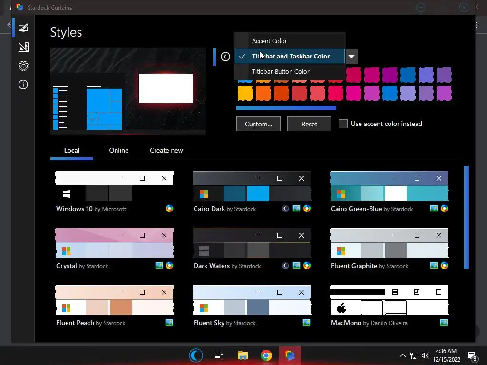Choose Titlebar and Taskbar Color option
Viewport: 487px width, 365px height.
pyautogui.click(x=290, y=56)
